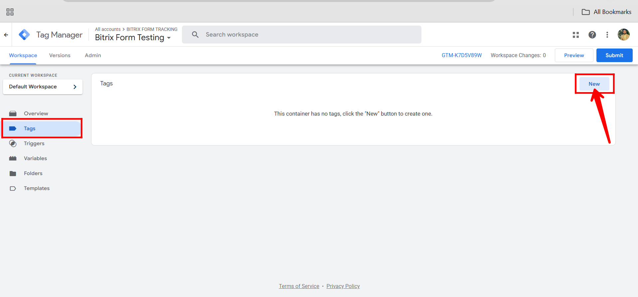The height and width of the screenshot is (297, 638).
Task: Click the All accounts breadcrumb link
Action: (108, 29)
